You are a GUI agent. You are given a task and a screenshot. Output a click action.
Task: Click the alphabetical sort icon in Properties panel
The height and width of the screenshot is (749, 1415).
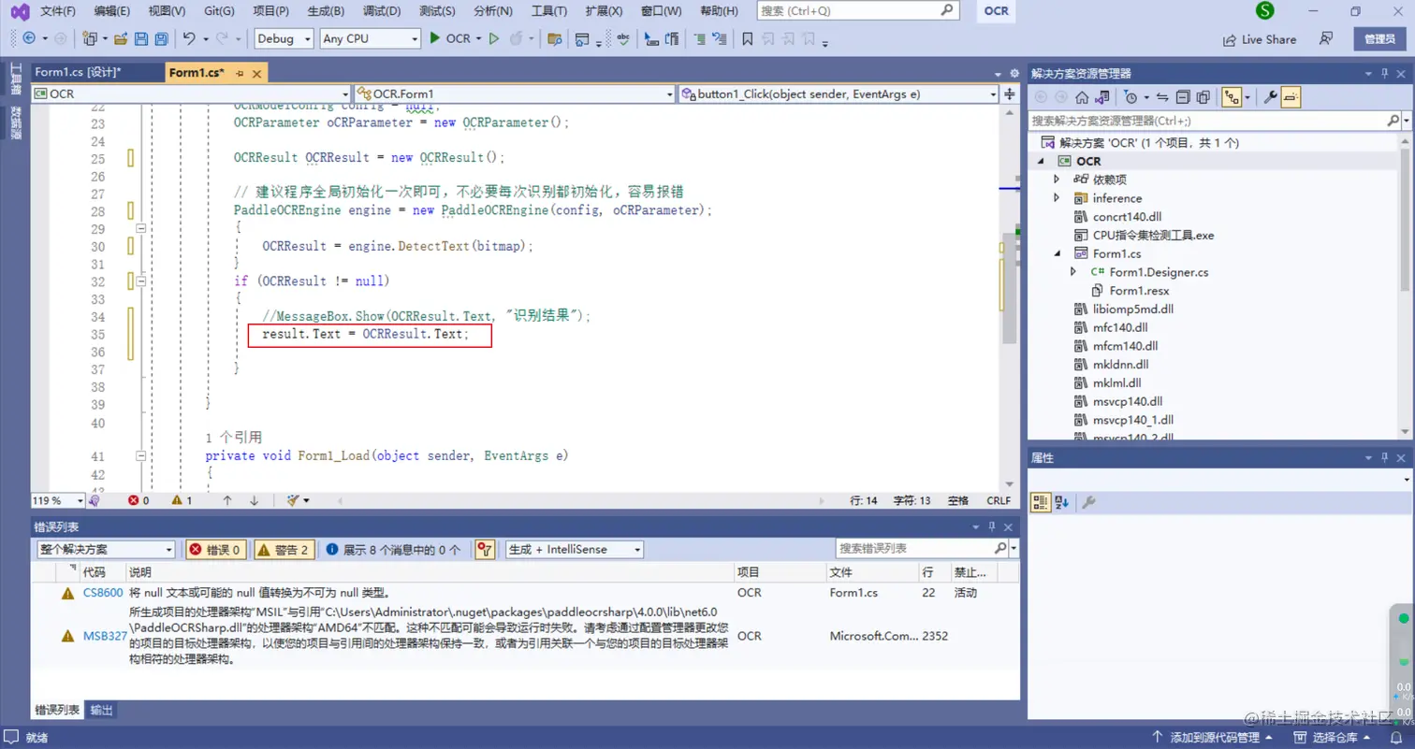coord(1061,502)
